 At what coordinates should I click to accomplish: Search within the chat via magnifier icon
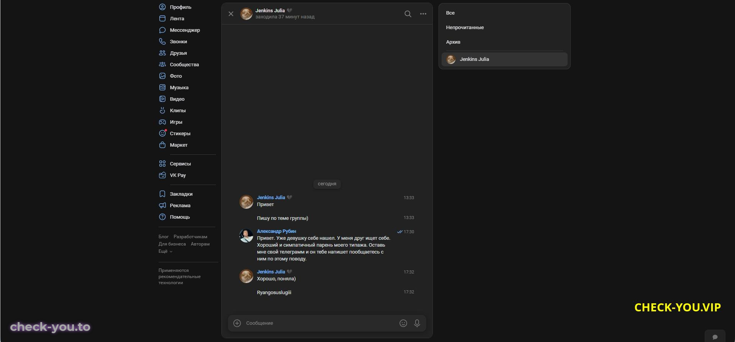(408, 14)
